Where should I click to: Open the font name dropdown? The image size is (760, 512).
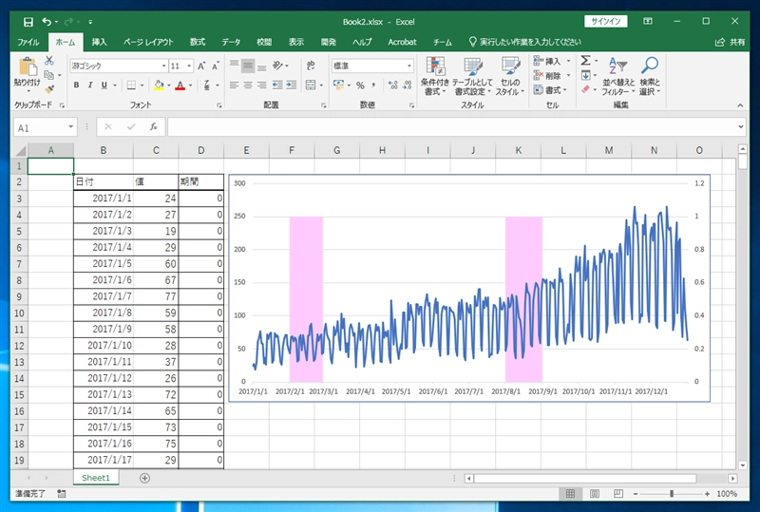point(163,66)
